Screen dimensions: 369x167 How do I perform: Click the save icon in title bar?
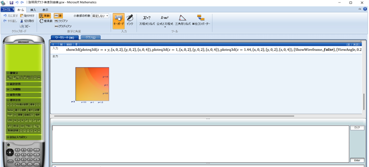point(11,3)
